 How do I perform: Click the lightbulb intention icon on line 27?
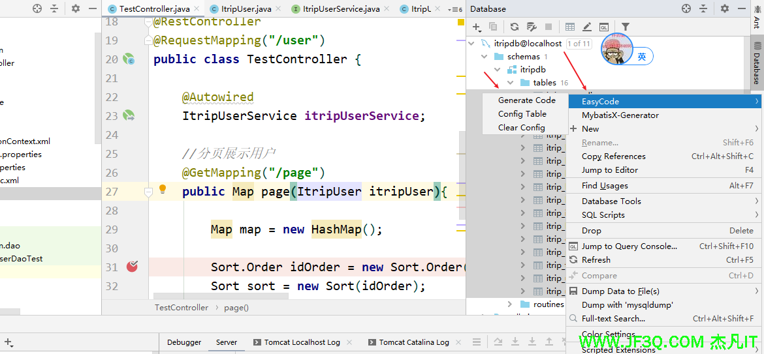(x=163, y=190)
